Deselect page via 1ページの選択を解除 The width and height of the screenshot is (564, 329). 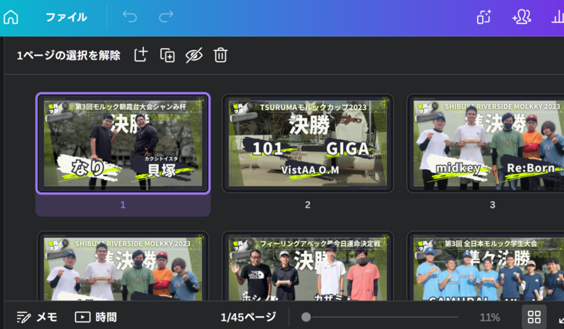coord(68,55)
